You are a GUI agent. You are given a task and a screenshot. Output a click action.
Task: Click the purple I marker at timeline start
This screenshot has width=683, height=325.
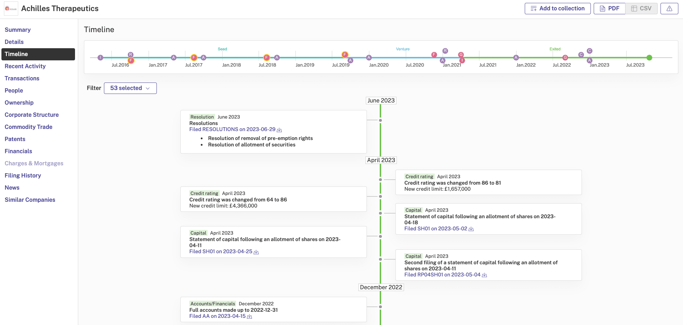pyautogui.click(x=100, y=57)
